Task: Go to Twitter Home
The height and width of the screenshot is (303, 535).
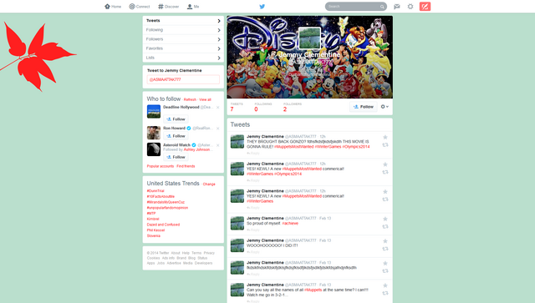Action: pyautogui.click(x=113, y=7)
